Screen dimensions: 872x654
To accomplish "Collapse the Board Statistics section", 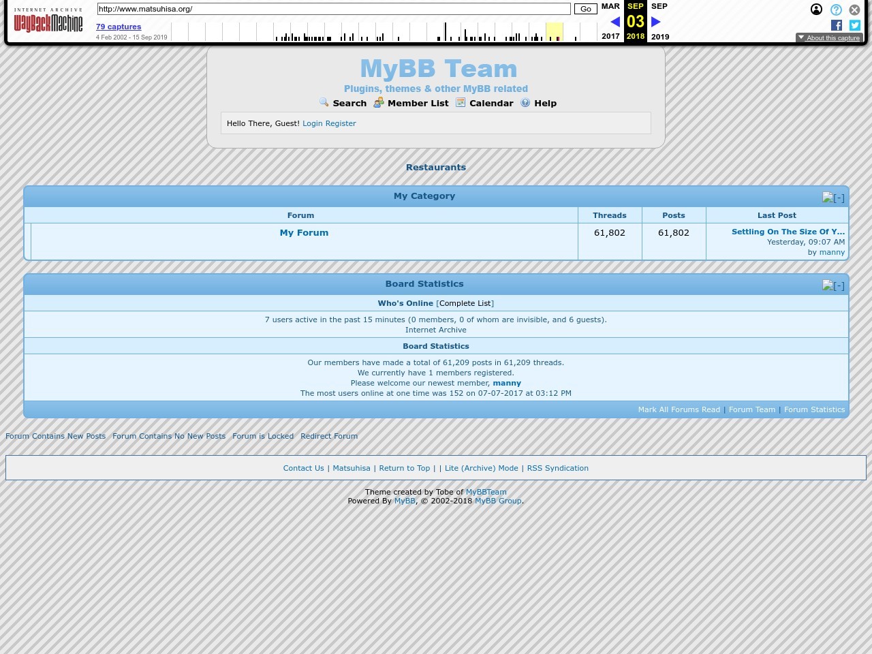I will [x=833, y=285].
